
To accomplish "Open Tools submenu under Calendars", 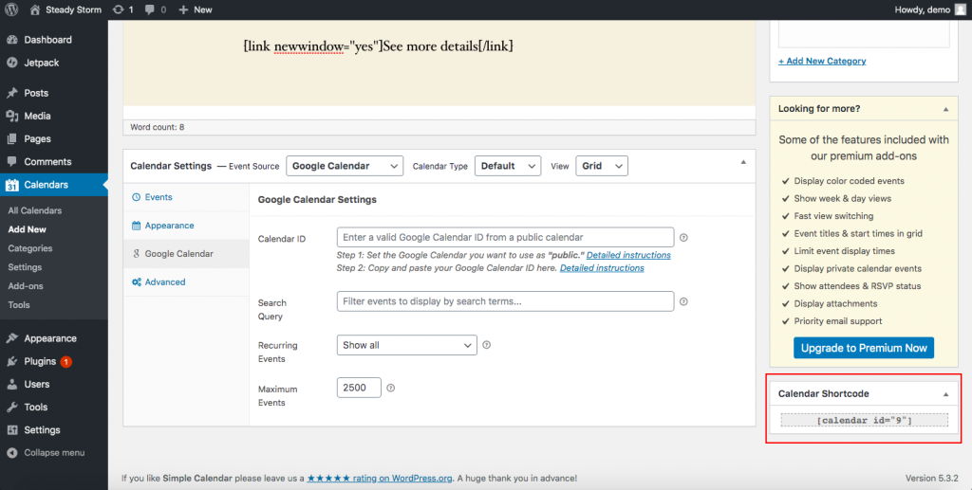I will tap(19, 305).
